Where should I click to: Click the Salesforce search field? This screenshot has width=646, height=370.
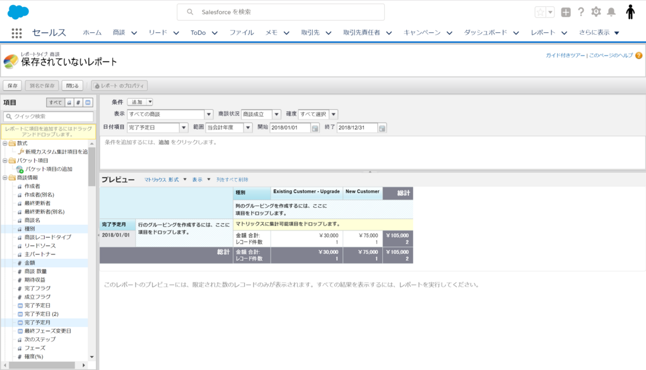point(281,12)
